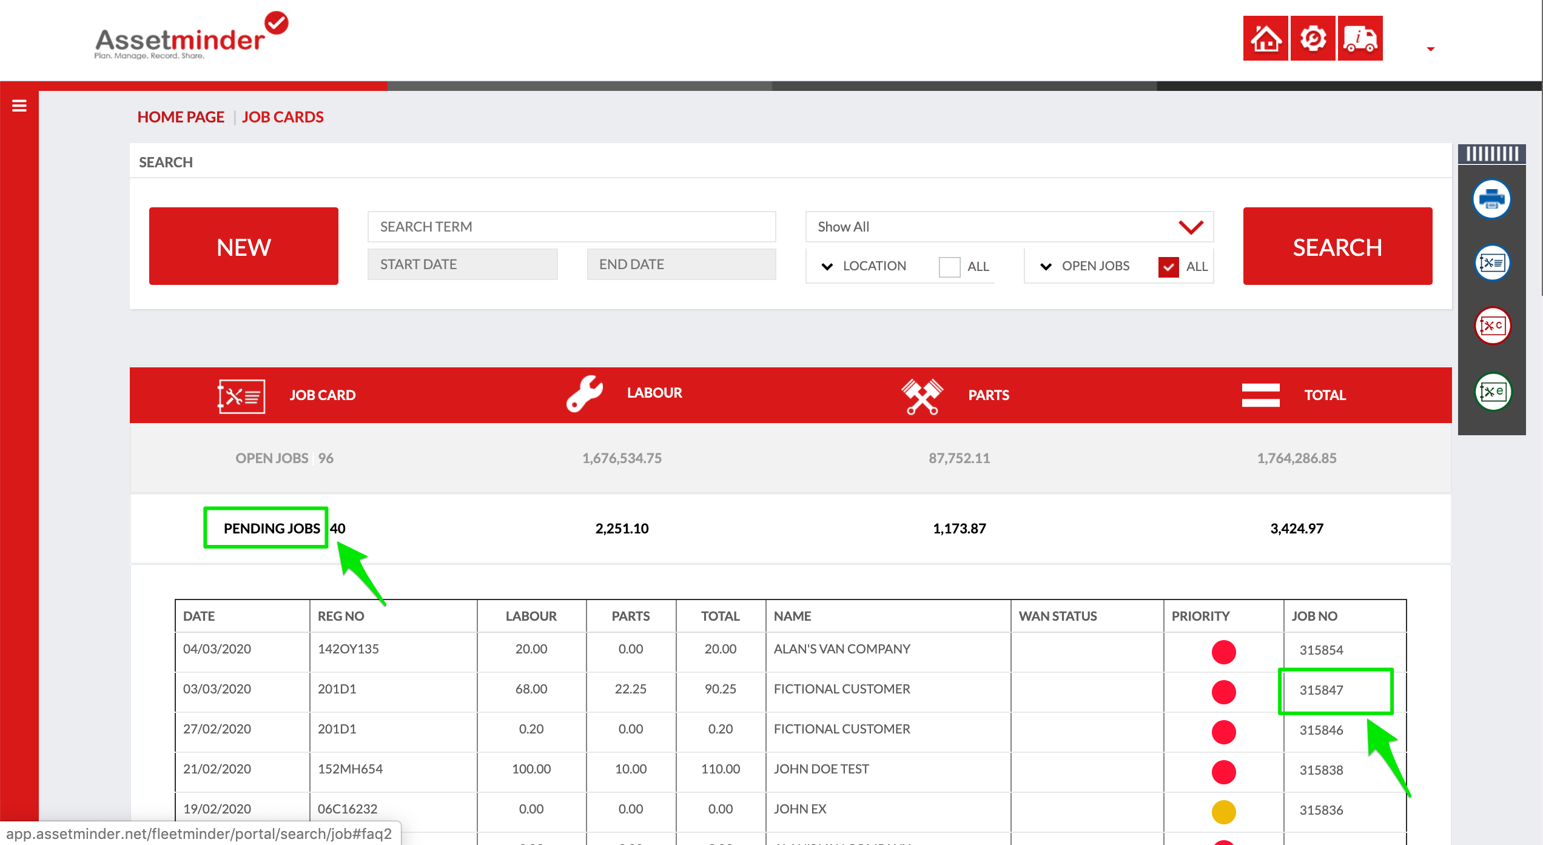Viewport: 1543px width, 845px height.
Task: Click the blue job card list icon
Action: pyautogui.click(x=1491, y=263)
